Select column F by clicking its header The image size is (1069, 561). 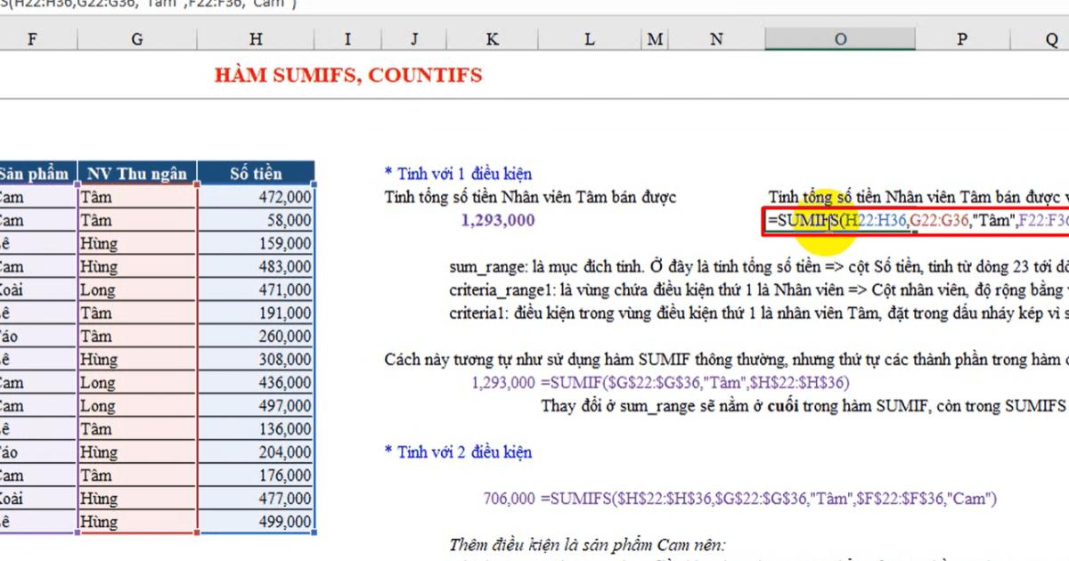click(32, 38)
